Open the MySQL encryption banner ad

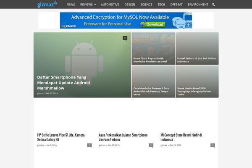coord(126,21)
